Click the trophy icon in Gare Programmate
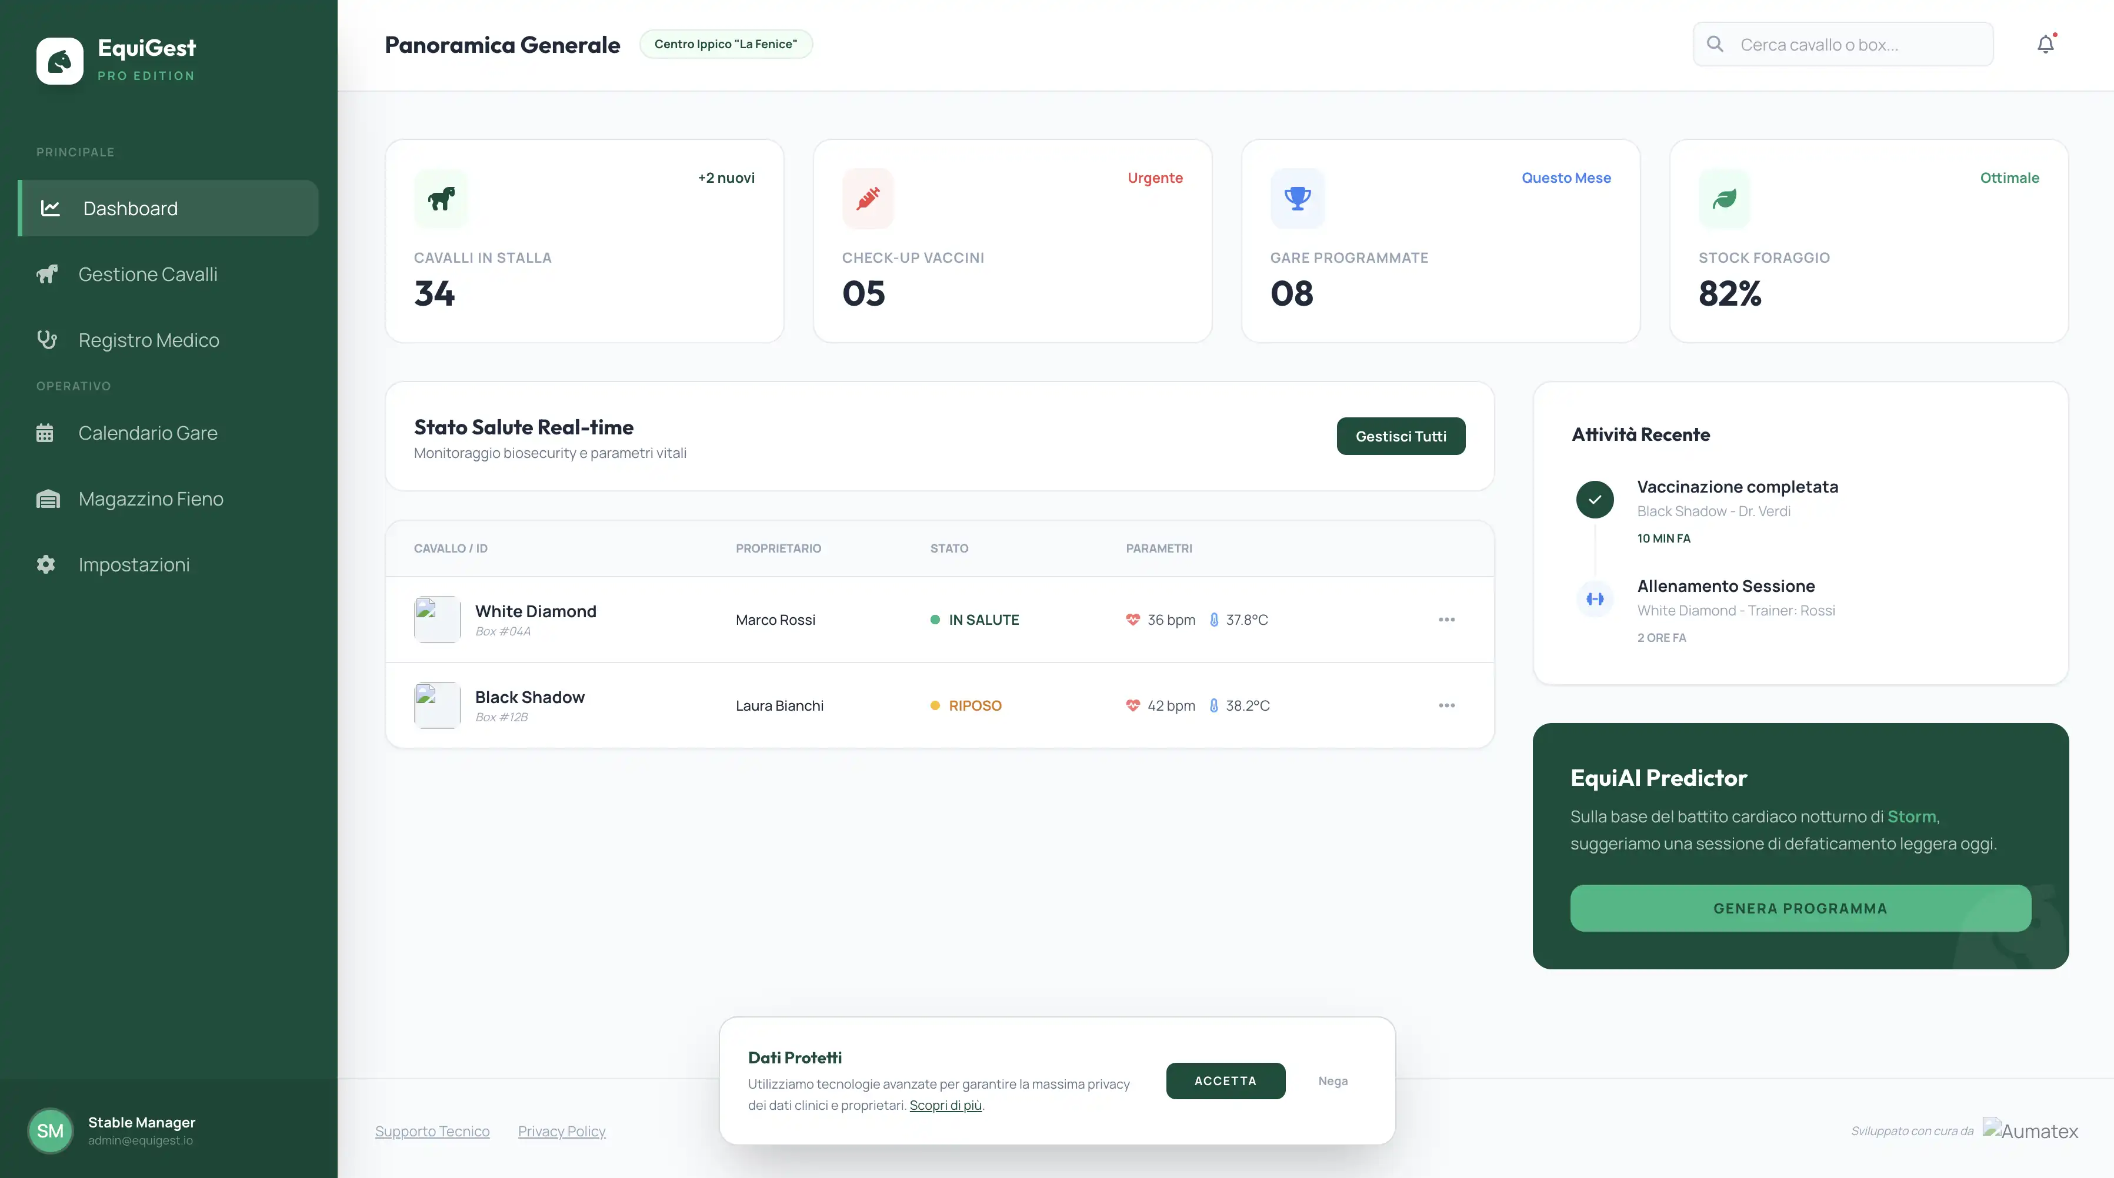 [x=1296, y=198]
